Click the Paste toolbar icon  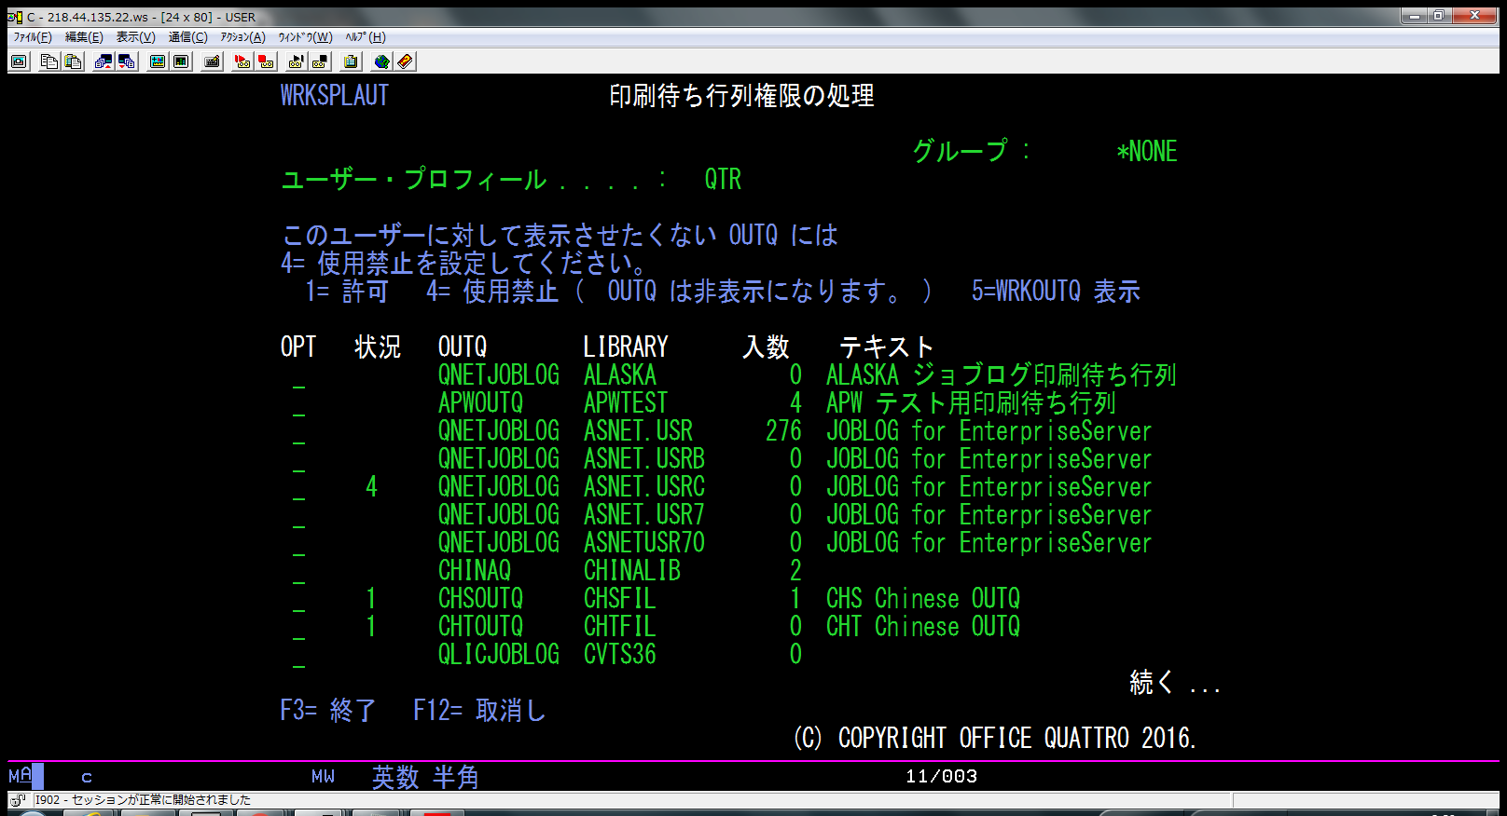[x=73, y=61]
